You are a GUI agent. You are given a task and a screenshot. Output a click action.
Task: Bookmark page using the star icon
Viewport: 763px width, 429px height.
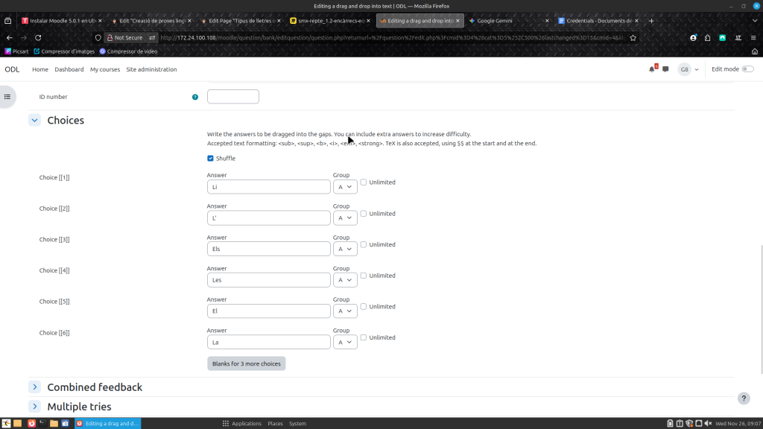[x=633, y=37]
